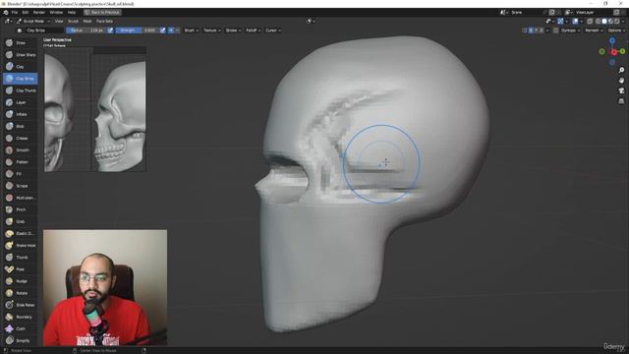Select the Fill brush tool
The image size is (629, 354).
(20, 174)
